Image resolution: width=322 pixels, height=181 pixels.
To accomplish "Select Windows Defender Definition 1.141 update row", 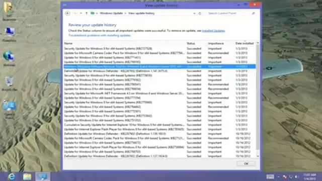I will 159,71.
